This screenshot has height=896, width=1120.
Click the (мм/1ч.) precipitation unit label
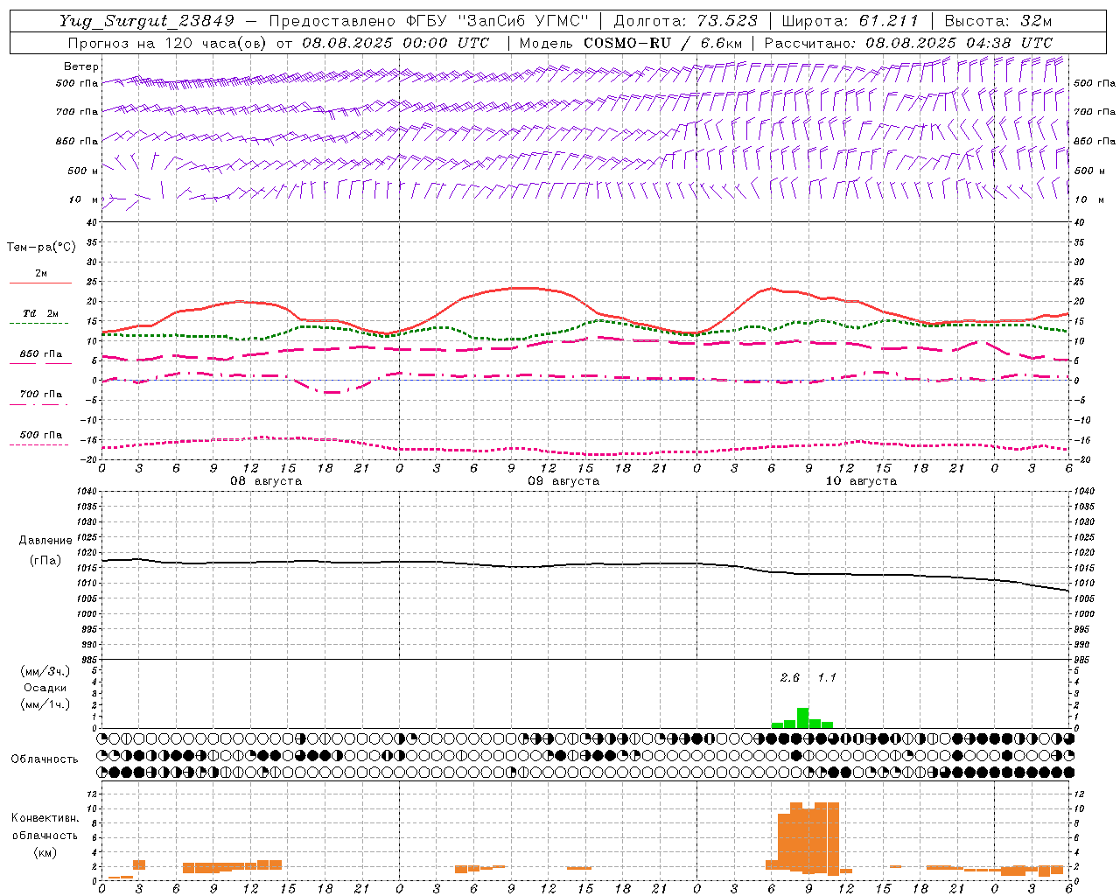click(x=45, y=704)
